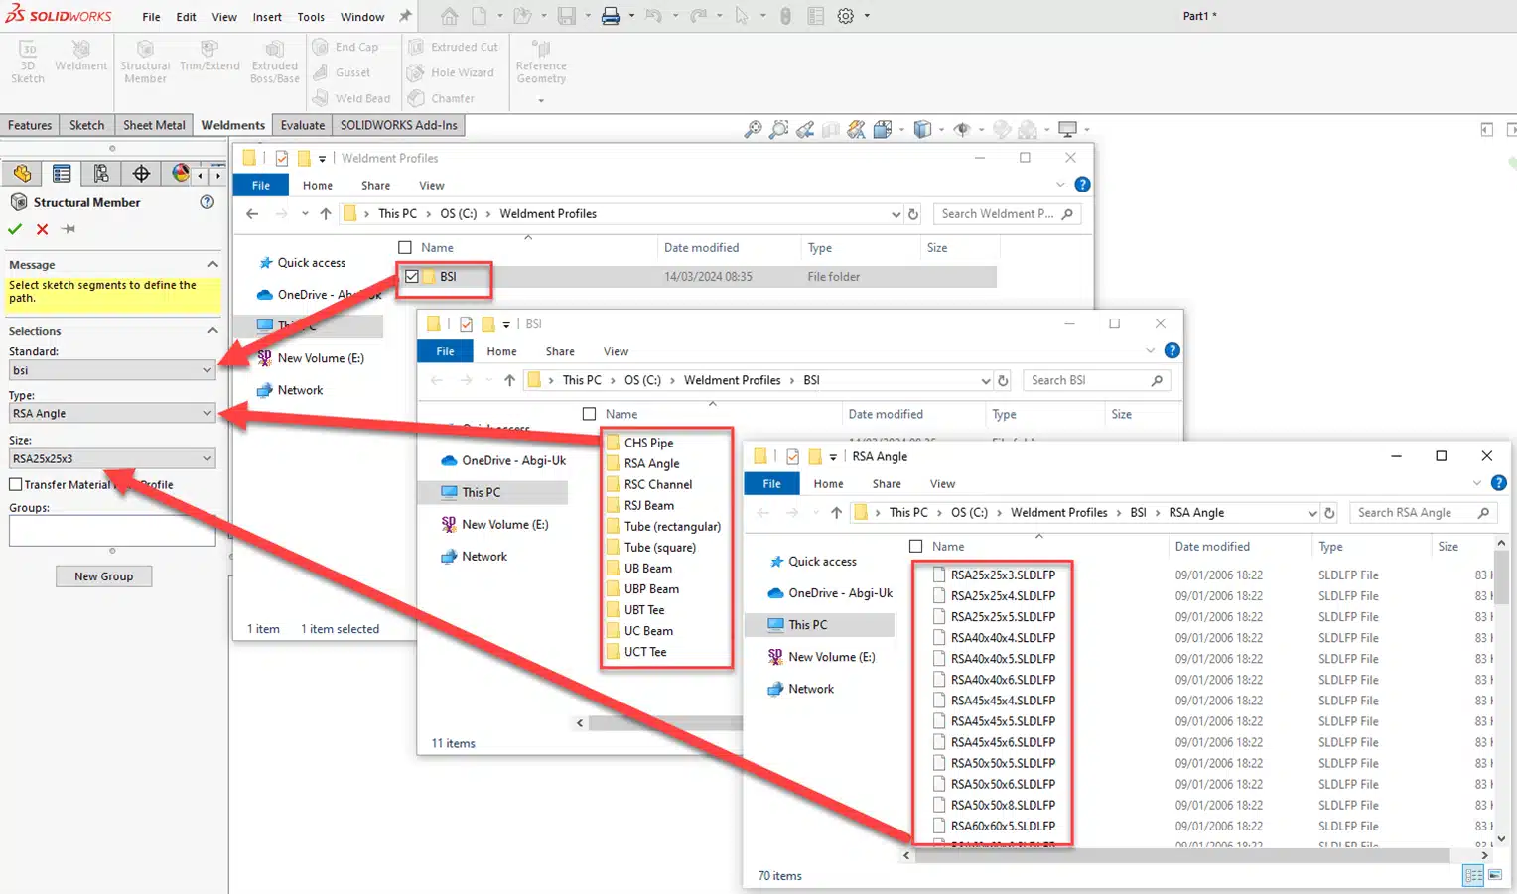This screenshot has width=1517, height=894.
Task: Open the SOLIDWORKS Add-Ins tab
Action: 398,125
